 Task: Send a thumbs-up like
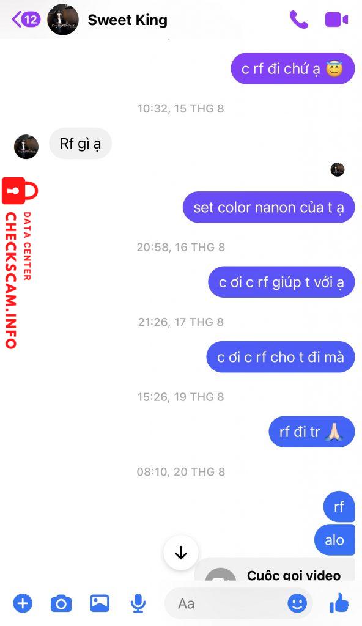point(339,603)
